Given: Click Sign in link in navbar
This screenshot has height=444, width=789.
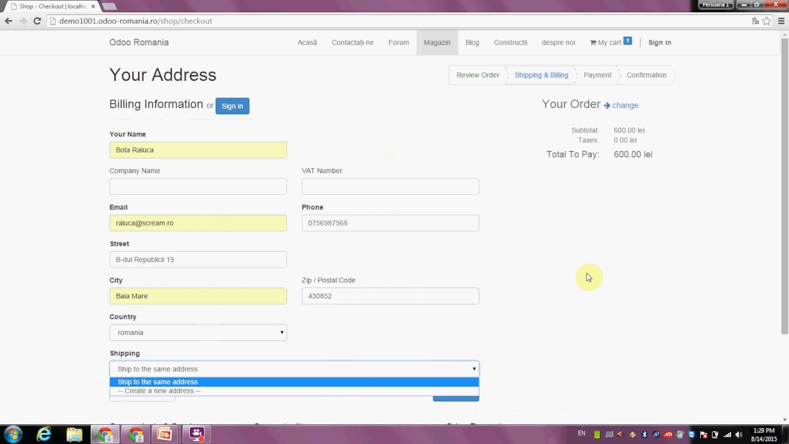Looking at the screenshot, I should 660,43.
